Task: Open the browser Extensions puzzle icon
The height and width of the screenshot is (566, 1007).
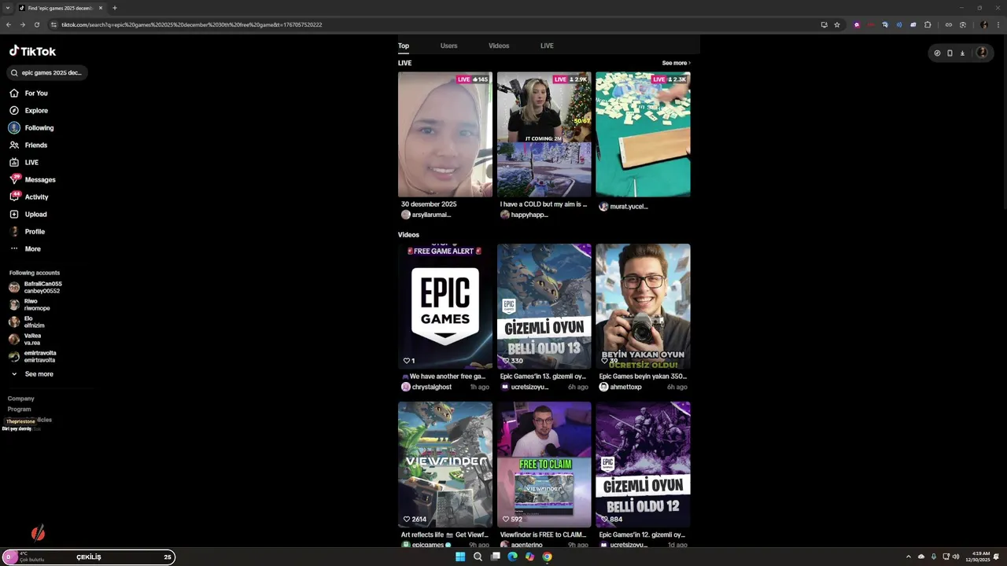Action: 928,24
